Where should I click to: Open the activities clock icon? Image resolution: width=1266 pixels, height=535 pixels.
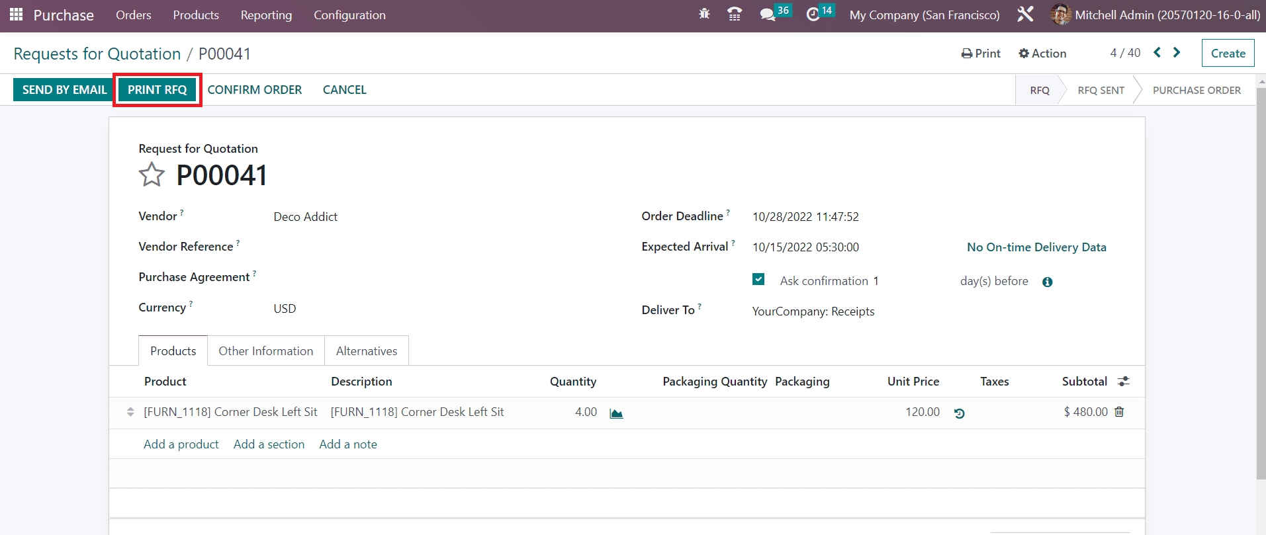[x=813, y=15]
